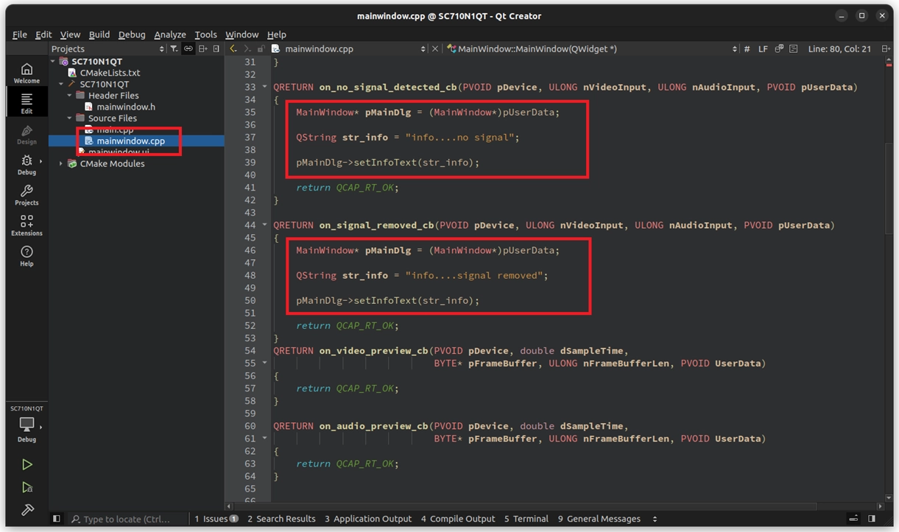This screenshot has height=532, width=899.
Task: Open the Extensions mode
Action: (27, 225)
